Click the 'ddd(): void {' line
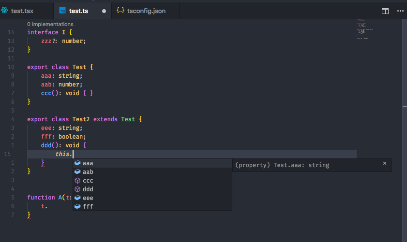This screenshot has height=242, width=407. click(x=63, y=145)
